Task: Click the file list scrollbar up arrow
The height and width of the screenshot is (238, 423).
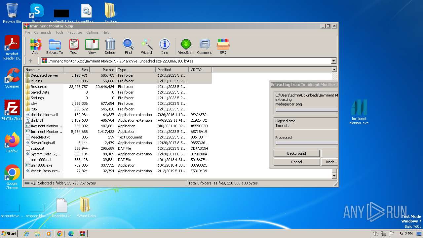Action: point(334,70)
